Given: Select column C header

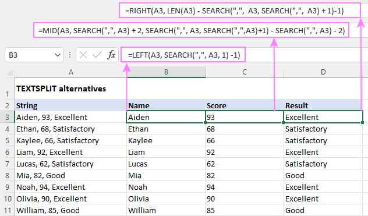Looking at the screenshot, I should [245, 72].
